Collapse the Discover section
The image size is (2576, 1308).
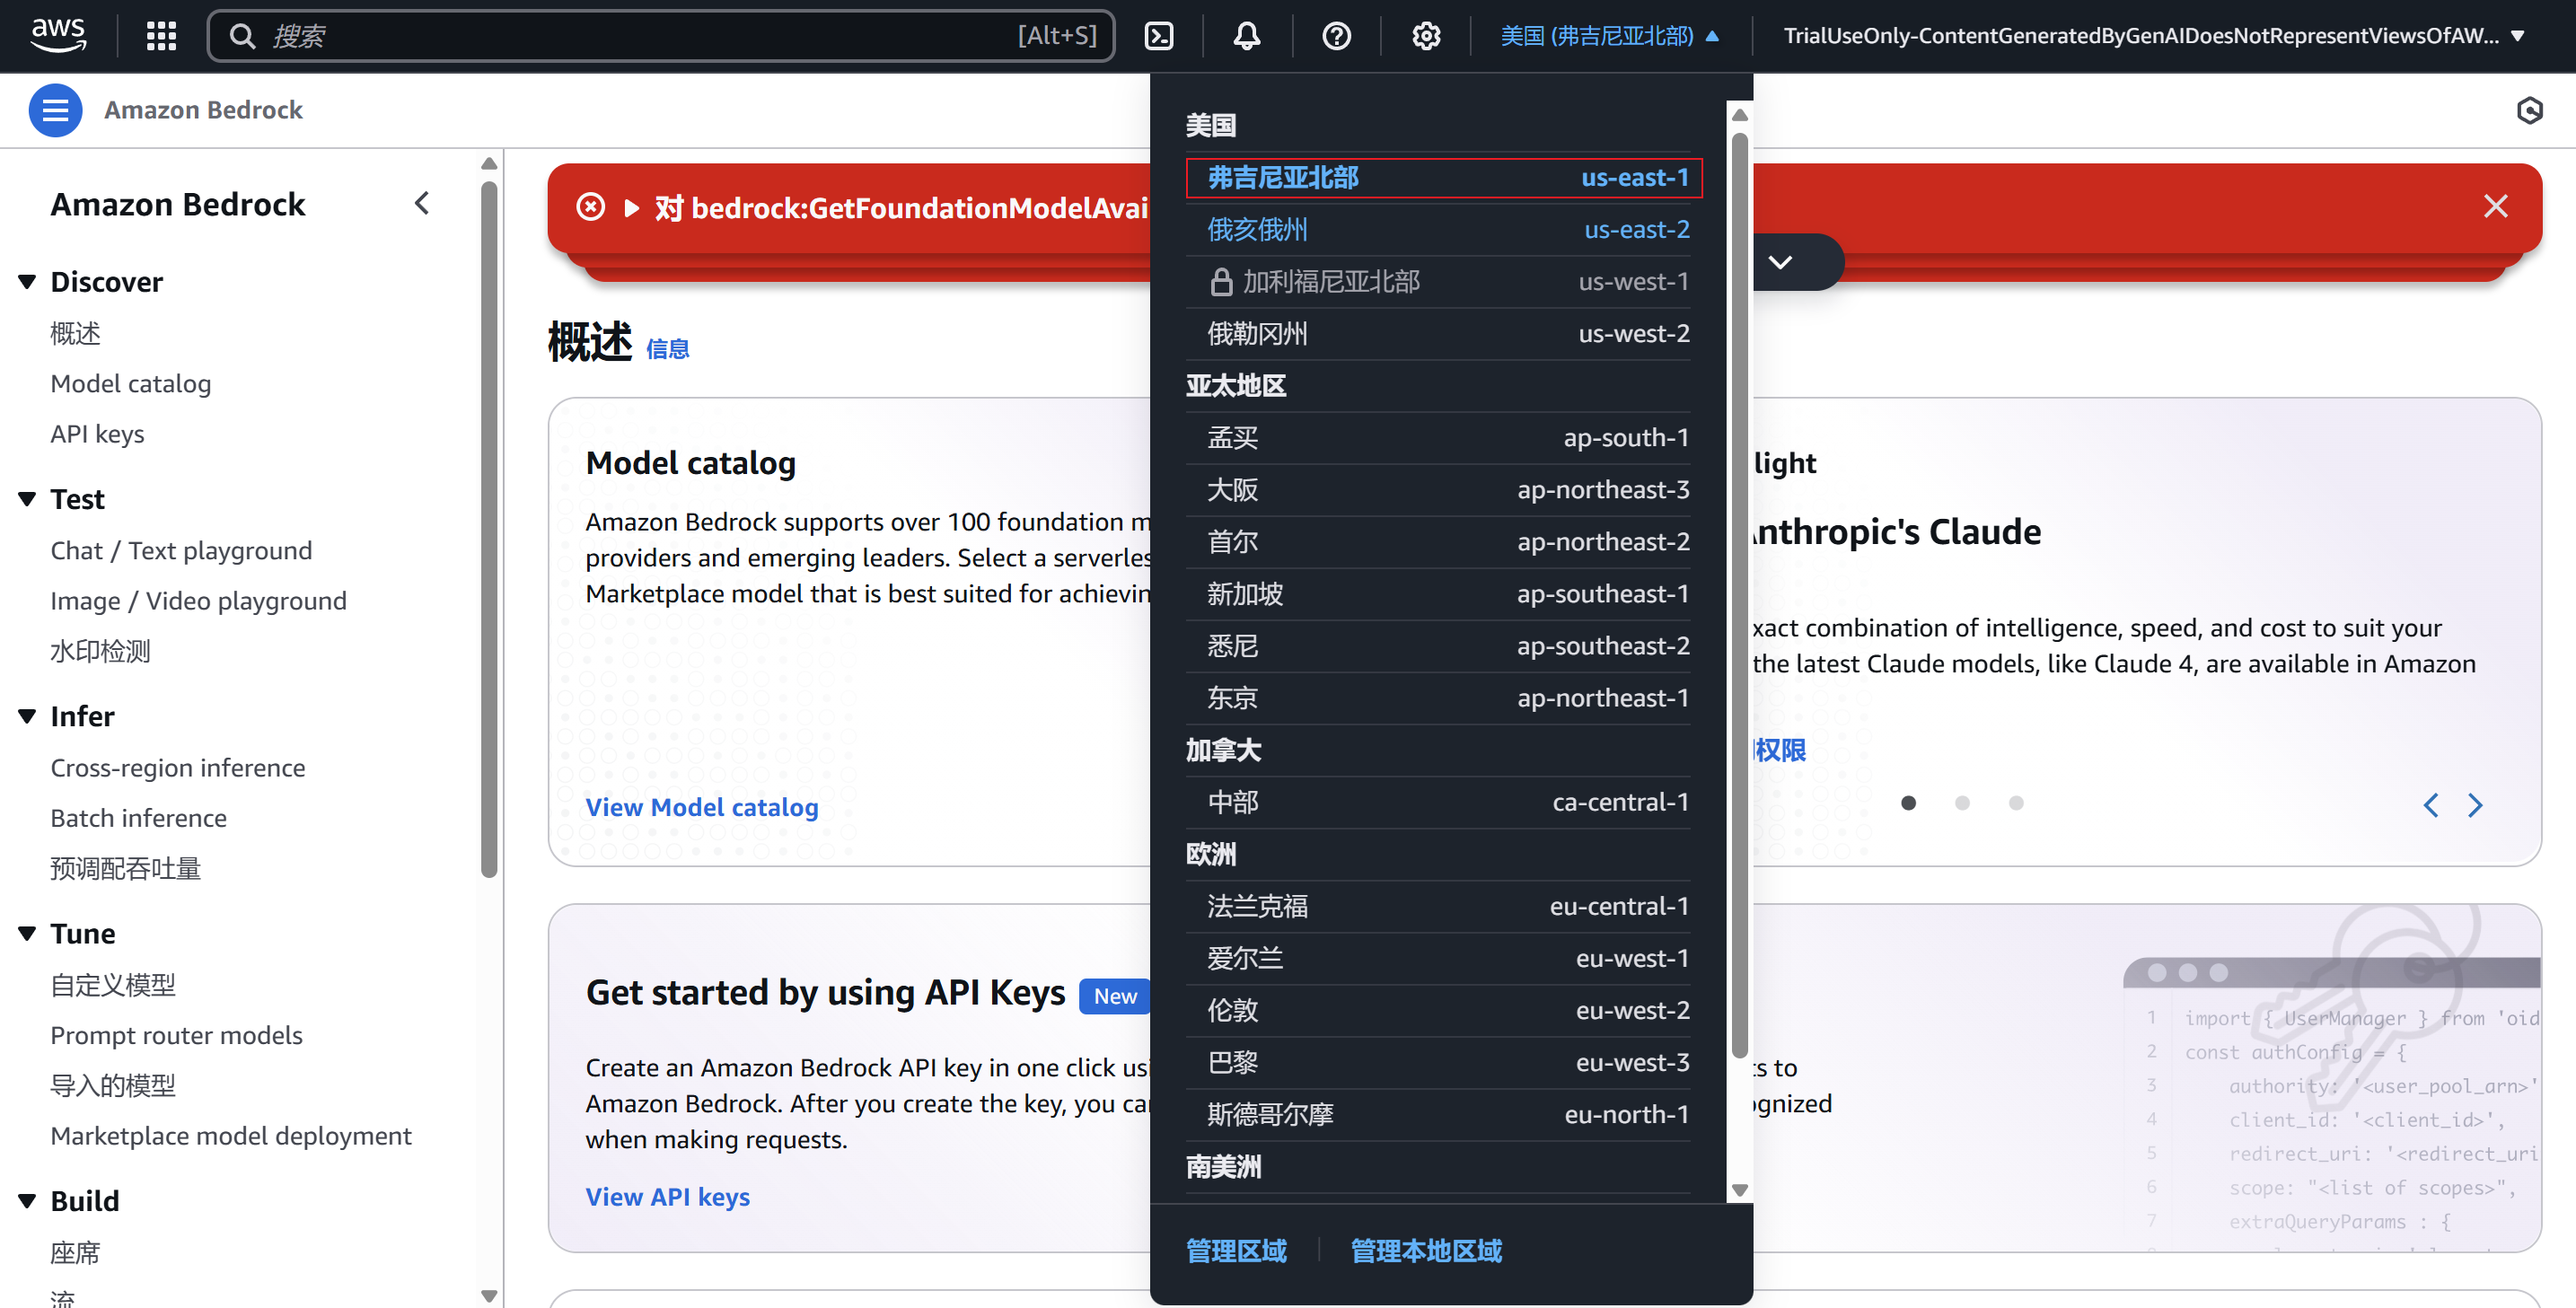click(x=27, y=282)
